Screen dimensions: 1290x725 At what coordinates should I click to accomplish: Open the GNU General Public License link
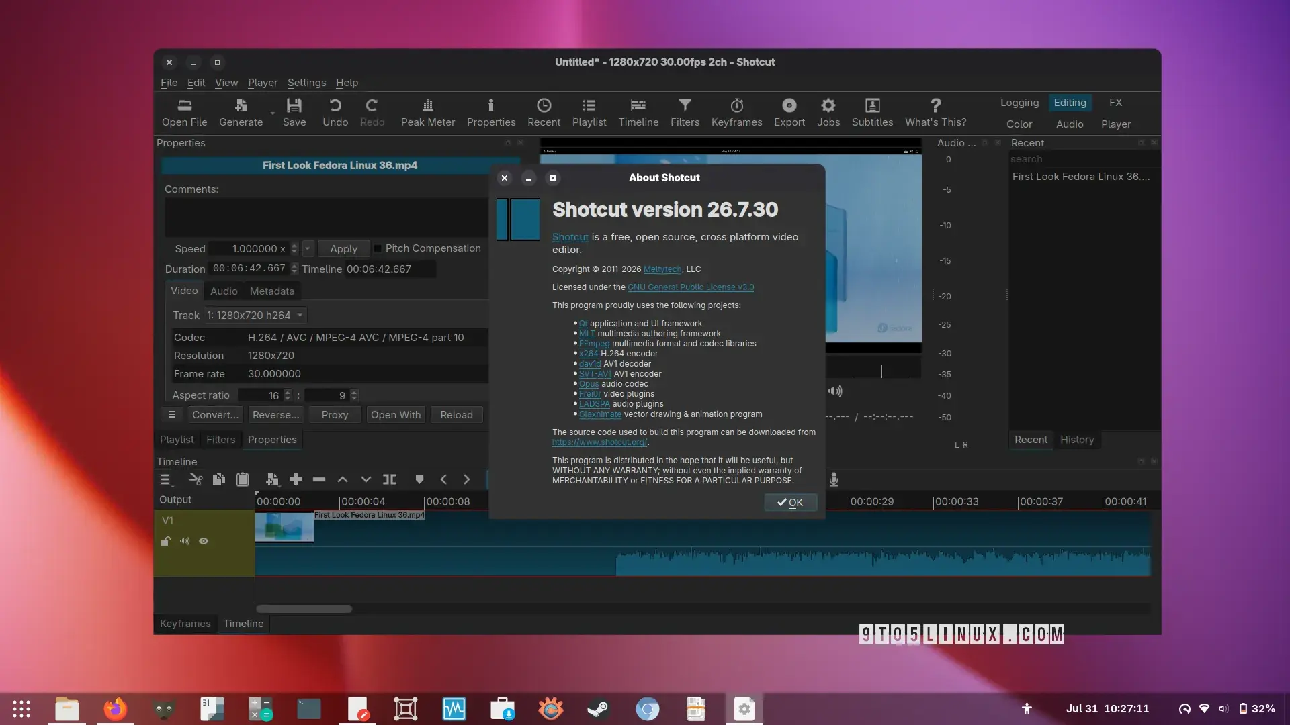coord(691,287)
